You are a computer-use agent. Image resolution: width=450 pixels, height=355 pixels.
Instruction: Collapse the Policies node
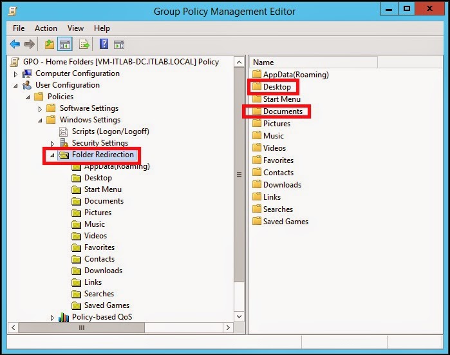[28, 97]
